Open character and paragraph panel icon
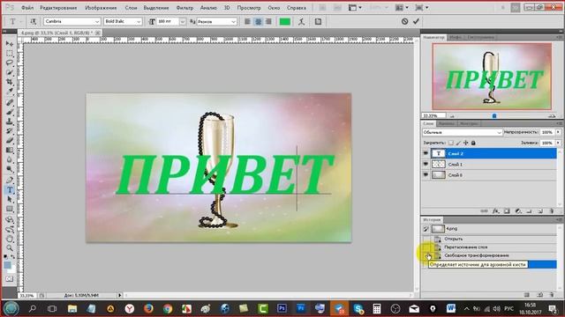The image size is (565, 317). pos(318,21)
